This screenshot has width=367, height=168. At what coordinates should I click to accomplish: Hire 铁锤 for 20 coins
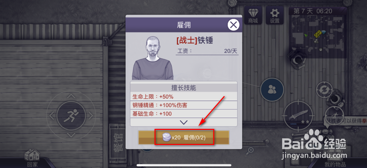click(x=184, y=138)
